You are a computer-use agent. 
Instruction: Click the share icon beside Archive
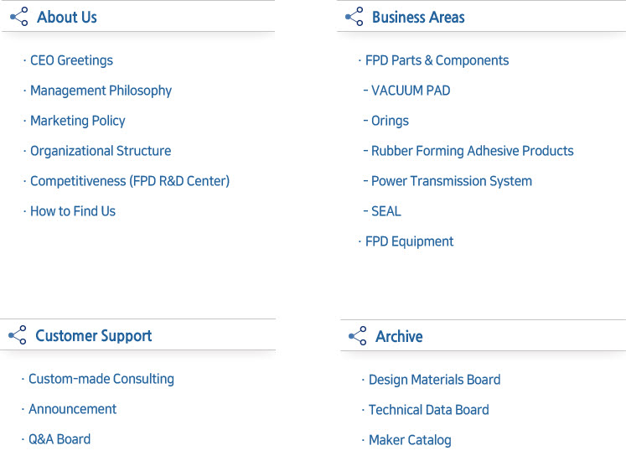click(x=358, y=337)
